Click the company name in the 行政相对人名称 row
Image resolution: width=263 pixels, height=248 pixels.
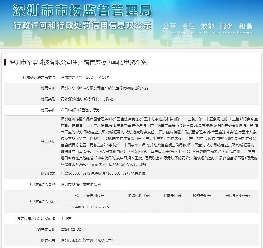point(81,184)
